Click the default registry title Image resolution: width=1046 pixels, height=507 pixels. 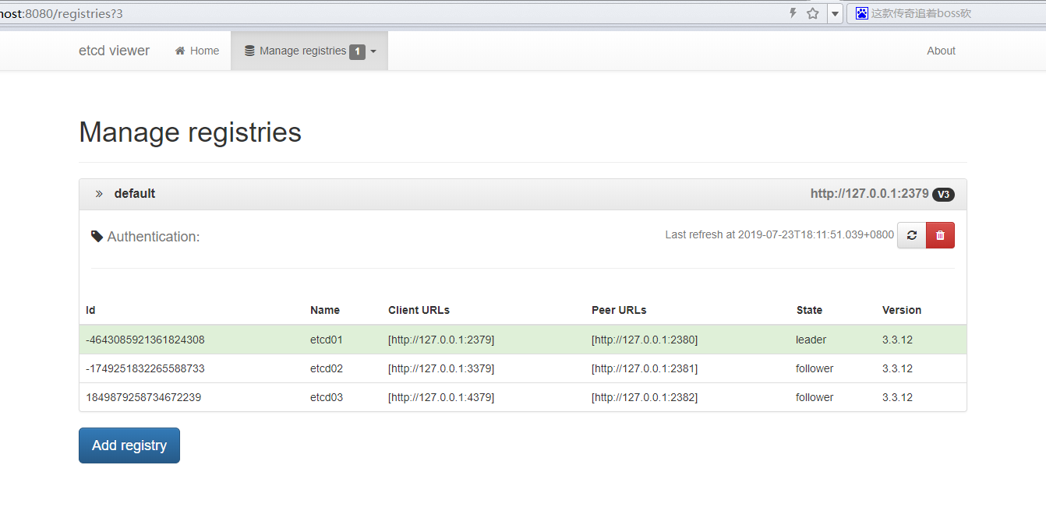(x=135, y=194)
